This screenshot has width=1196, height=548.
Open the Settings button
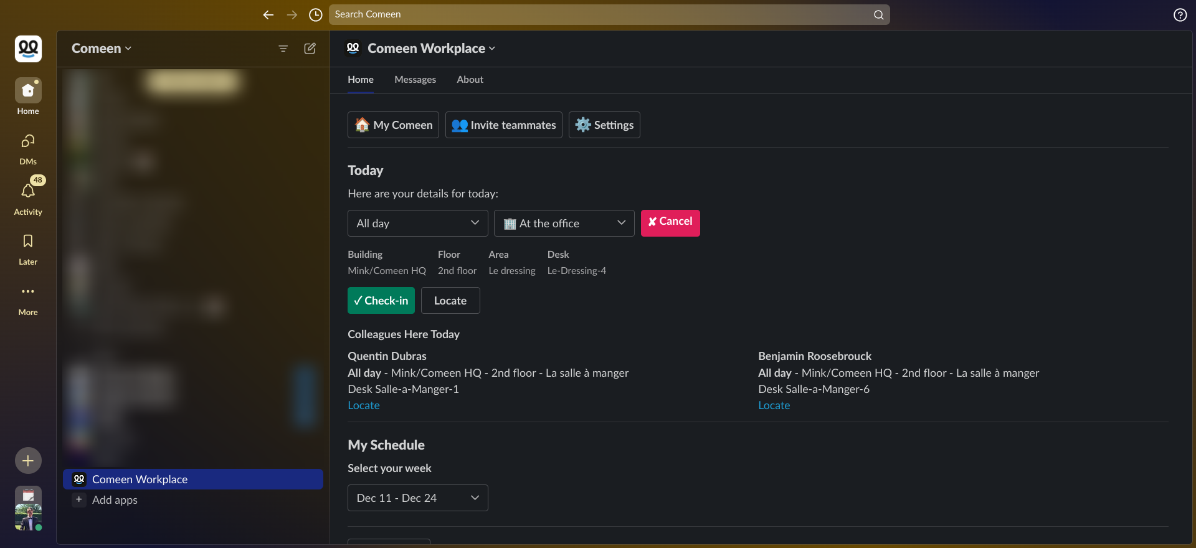pos(604,125)
